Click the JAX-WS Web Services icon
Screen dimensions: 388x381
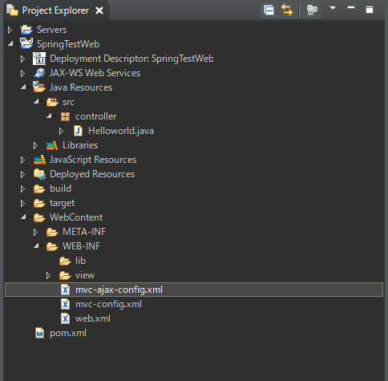coord(39,73)
